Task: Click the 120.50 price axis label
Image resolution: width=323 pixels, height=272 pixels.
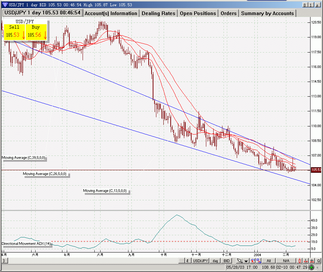Action: click(316, 22)
